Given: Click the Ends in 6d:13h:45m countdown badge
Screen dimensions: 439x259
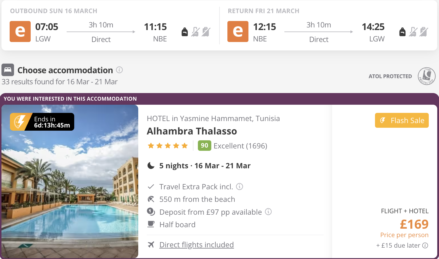Looking at the screenshot, I should pos(42,122).
